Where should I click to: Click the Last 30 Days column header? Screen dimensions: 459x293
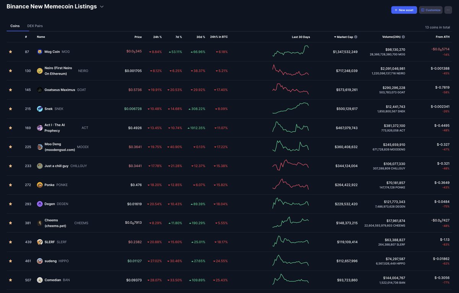[301, 37]
